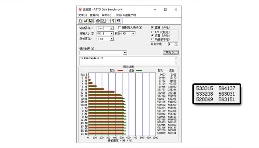Image resolution: width=259 pixels, height=148 pixels.
Task: Click the 512 B row label
Action: 84,75
